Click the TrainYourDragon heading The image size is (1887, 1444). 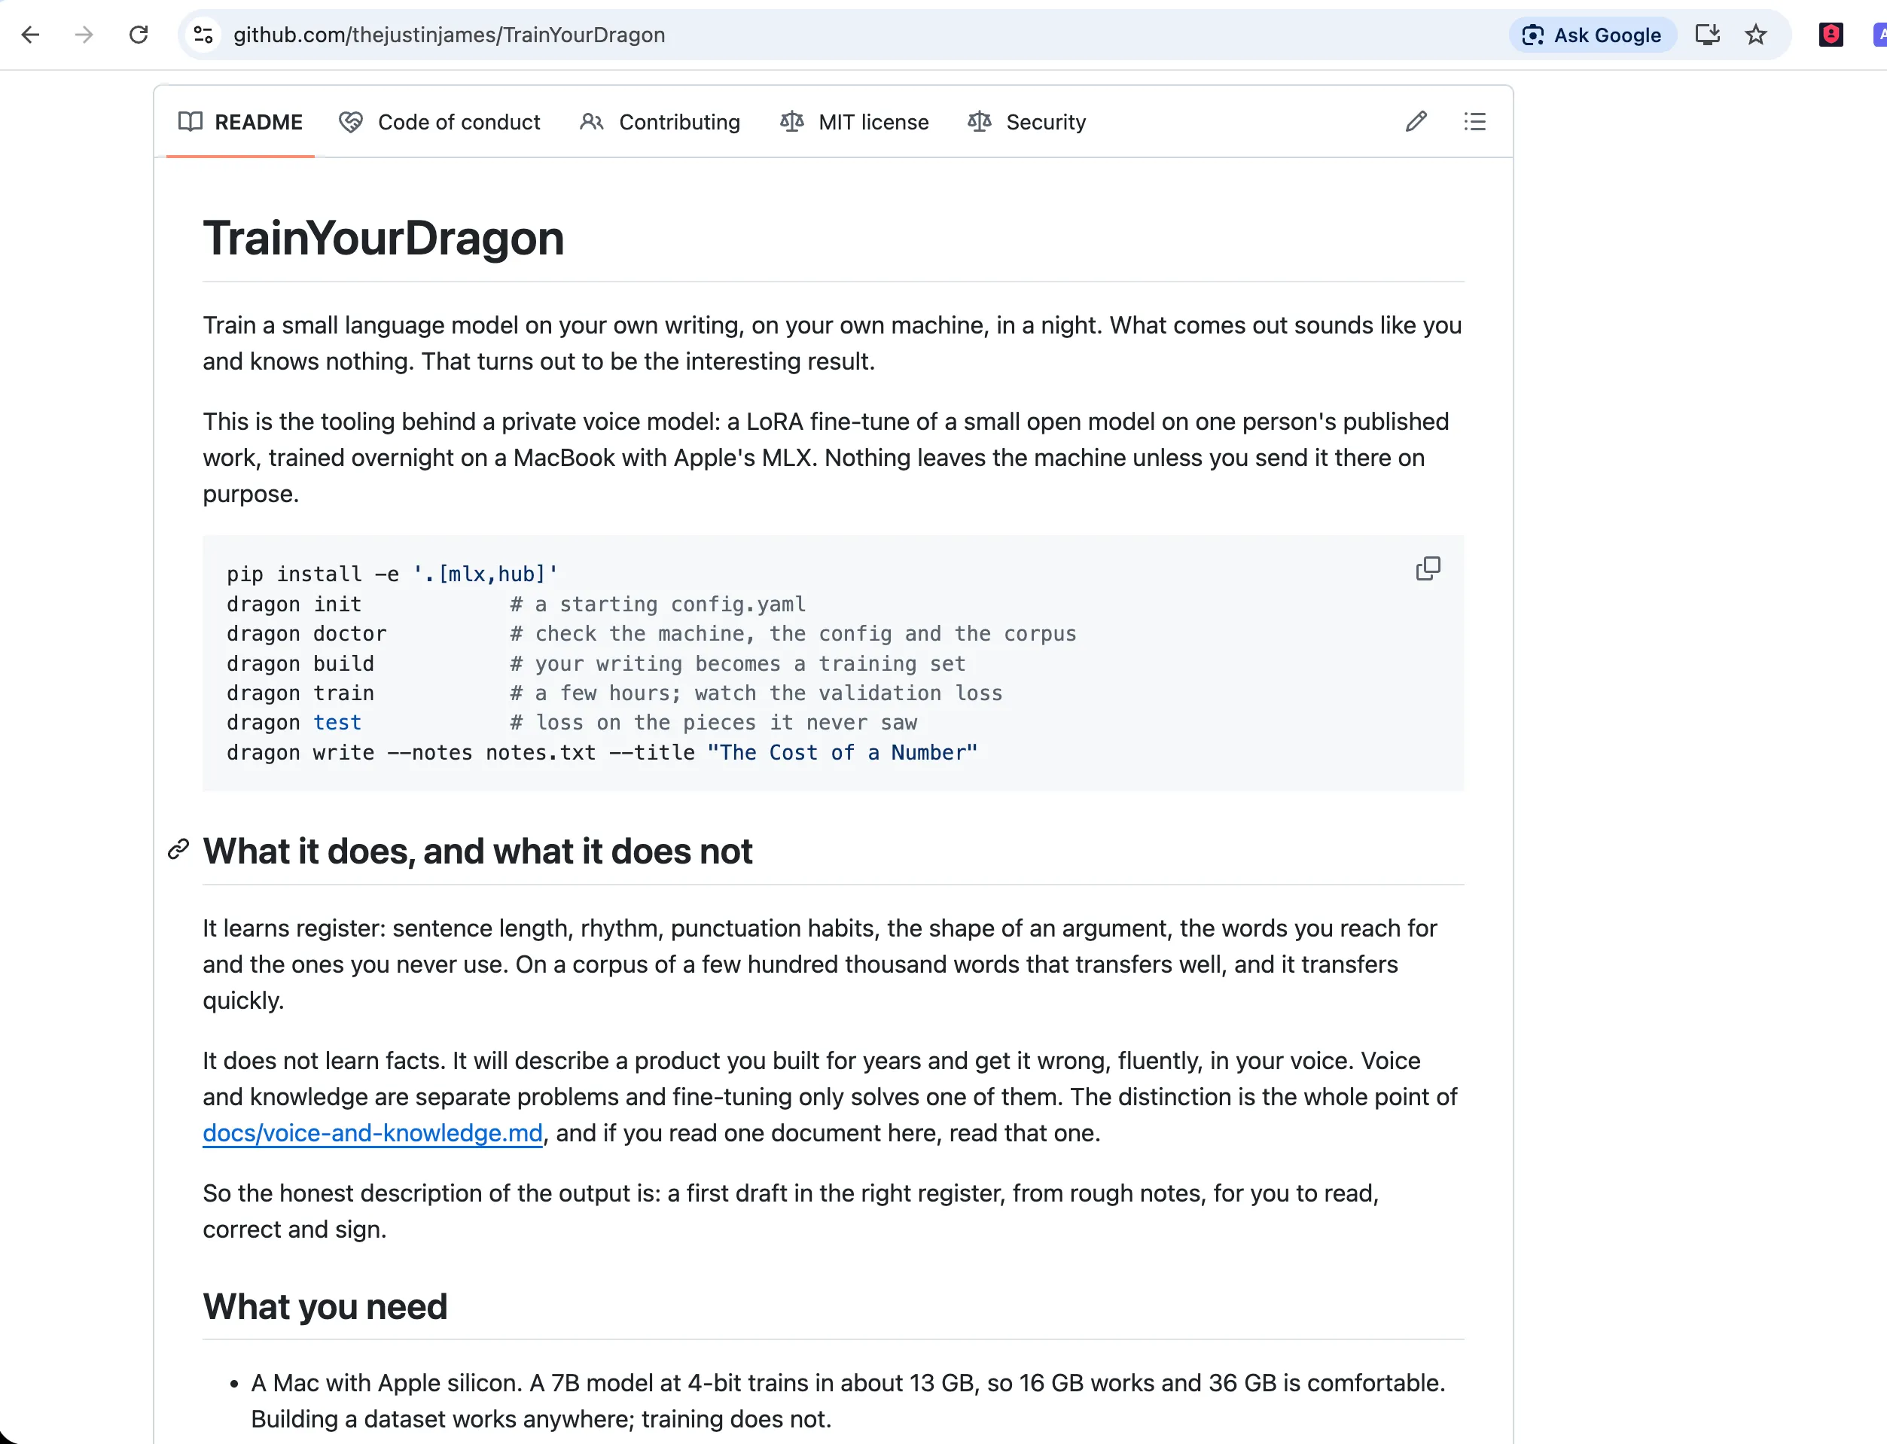(x=383, y=238)
